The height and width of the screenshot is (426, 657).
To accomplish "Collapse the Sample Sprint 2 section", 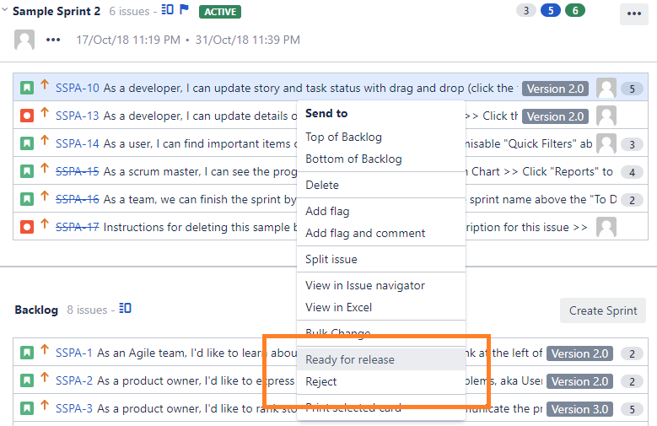I will point(4,9).
